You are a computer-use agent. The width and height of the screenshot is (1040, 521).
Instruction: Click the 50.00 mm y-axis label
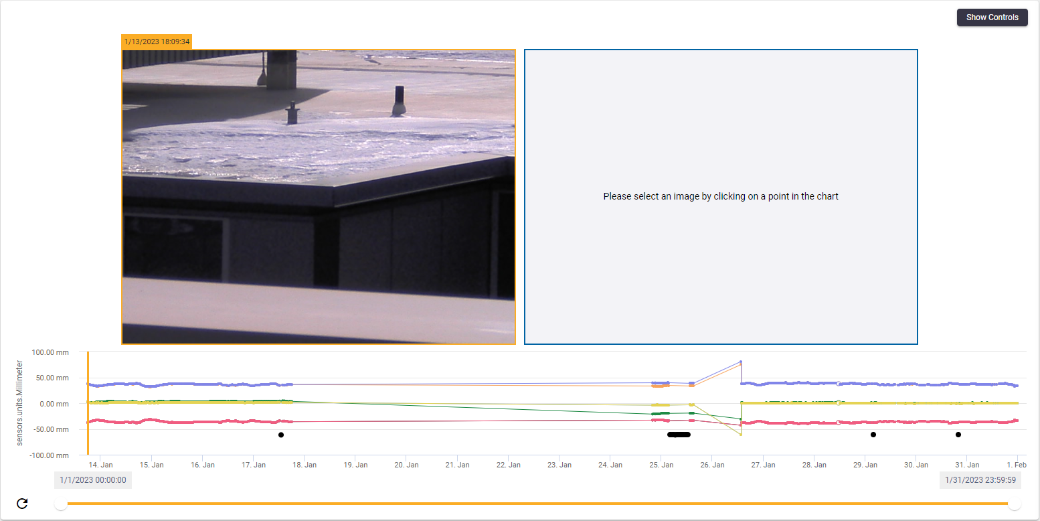click(x=53, y=378)
